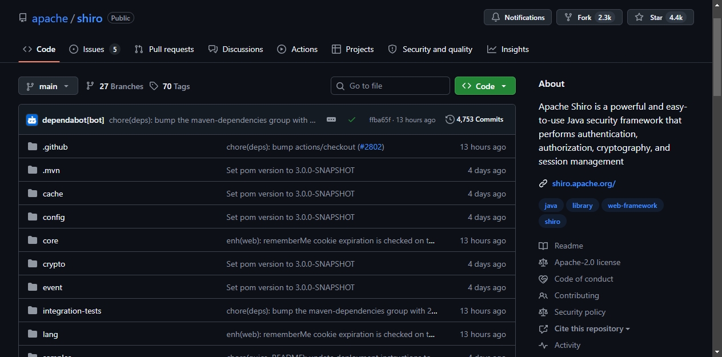The image size is (722, 357).
Task: Open dependabot[bot] author link
Action: (73, 120)
